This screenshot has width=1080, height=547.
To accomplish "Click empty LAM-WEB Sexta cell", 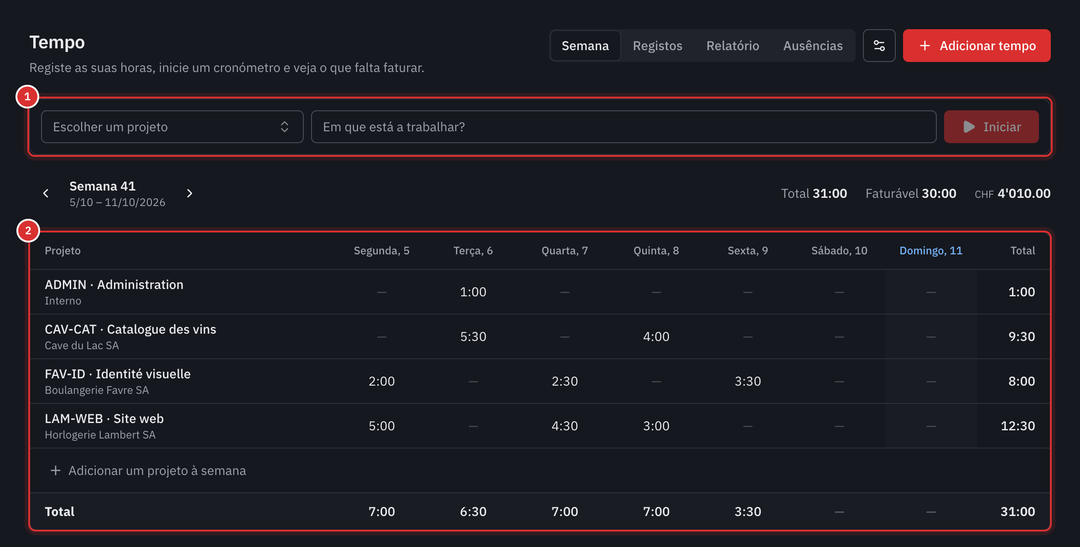I will coord(748,426).
